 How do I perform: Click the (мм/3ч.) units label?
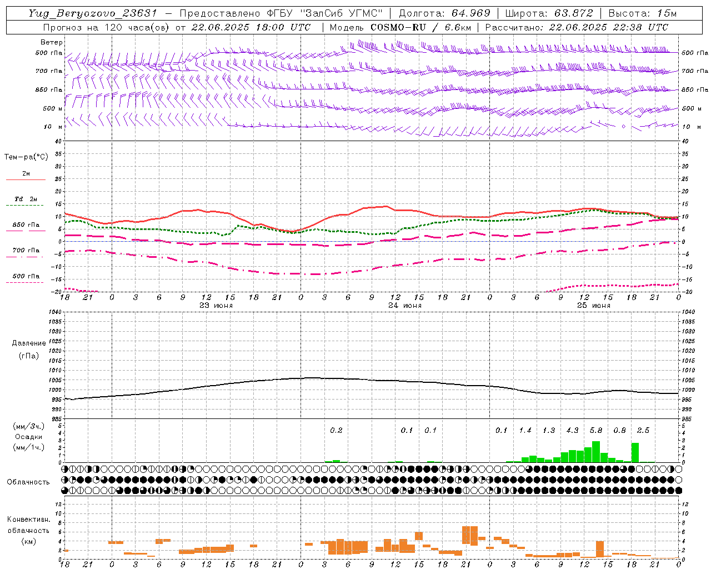tap(28, 427)
